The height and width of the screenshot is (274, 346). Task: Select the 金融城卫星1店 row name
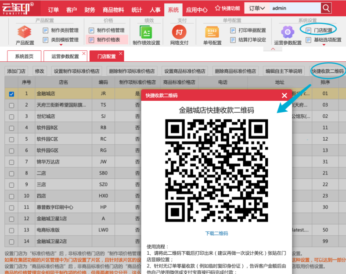pos(52,218)
